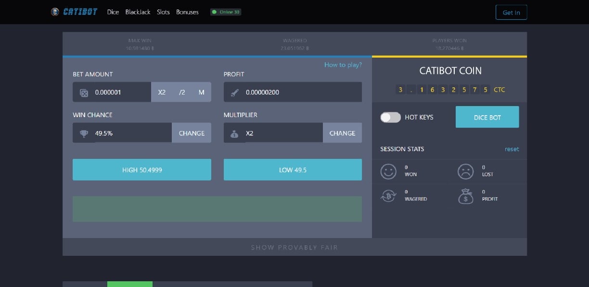
Task: Click the sad face LOST icon
Action: pyautogui.click(x=465, y=171)
